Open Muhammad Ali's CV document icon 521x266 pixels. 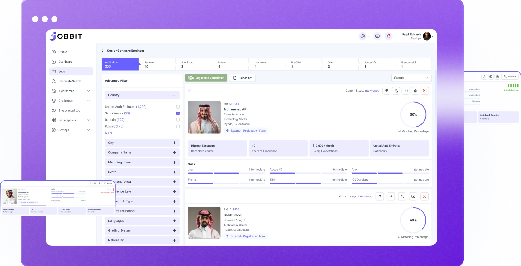pyautogui.click(x=415, y=91)
